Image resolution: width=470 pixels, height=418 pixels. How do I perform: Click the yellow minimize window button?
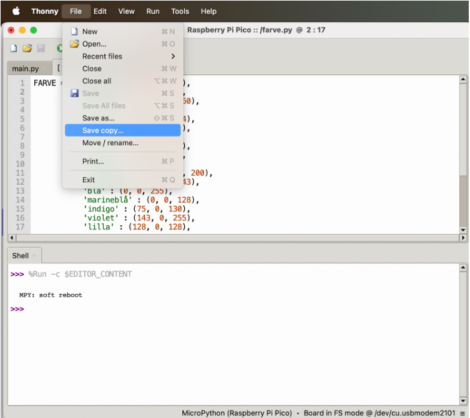(22, 31)
